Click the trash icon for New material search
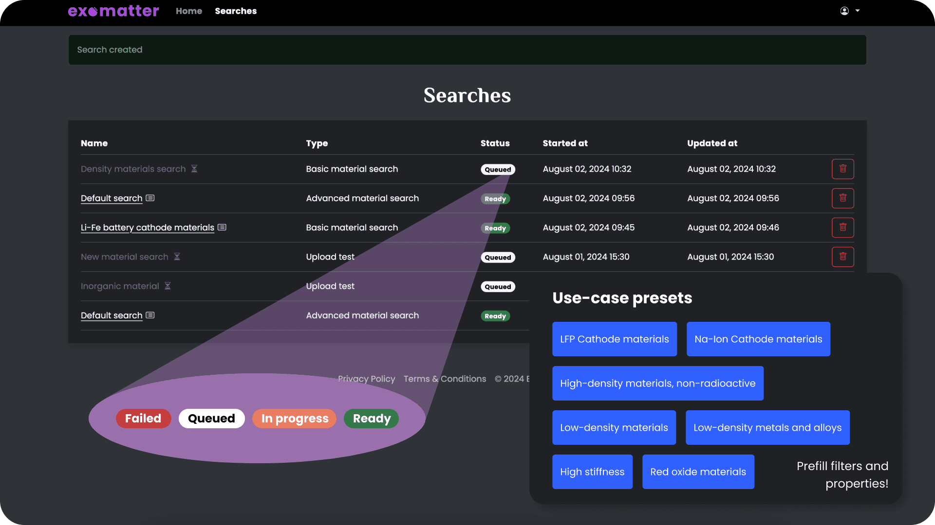 point(842,257)
